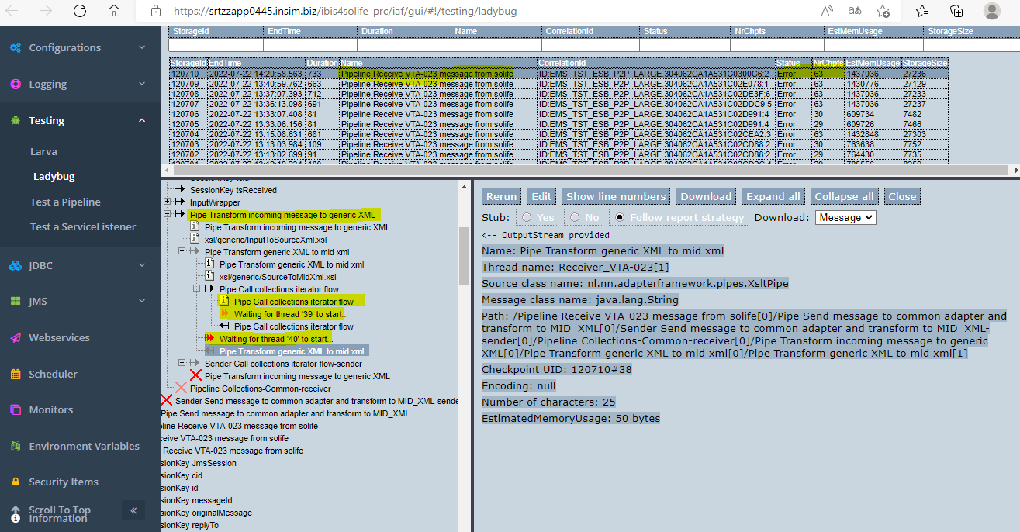1020x532 pixels.
Task: Open the Webservices menu item
Action: (59, 337)
